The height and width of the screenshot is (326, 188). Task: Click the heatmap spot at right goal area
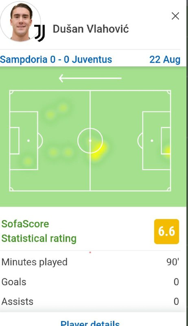tap(168, 151)
